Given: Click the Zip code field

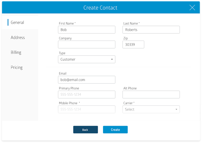Looking at the screenshot, I should 133,44.
